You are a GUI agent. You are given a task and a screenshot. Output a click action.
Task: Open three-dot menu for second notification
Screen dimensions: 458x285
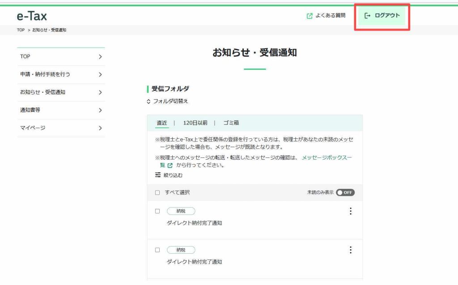coord(351,250)
